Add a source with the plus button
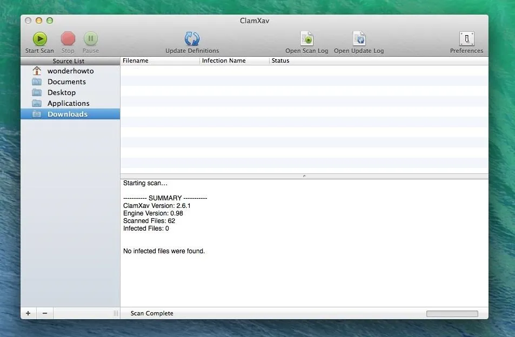This screenshot has width=515, height=337. [28, 313]
